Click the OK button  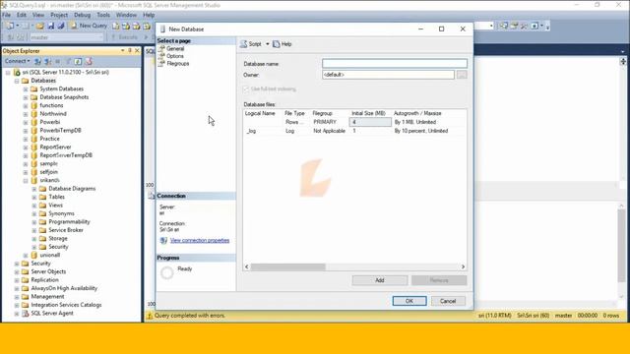pyautogui.click(x=409, y=301)
